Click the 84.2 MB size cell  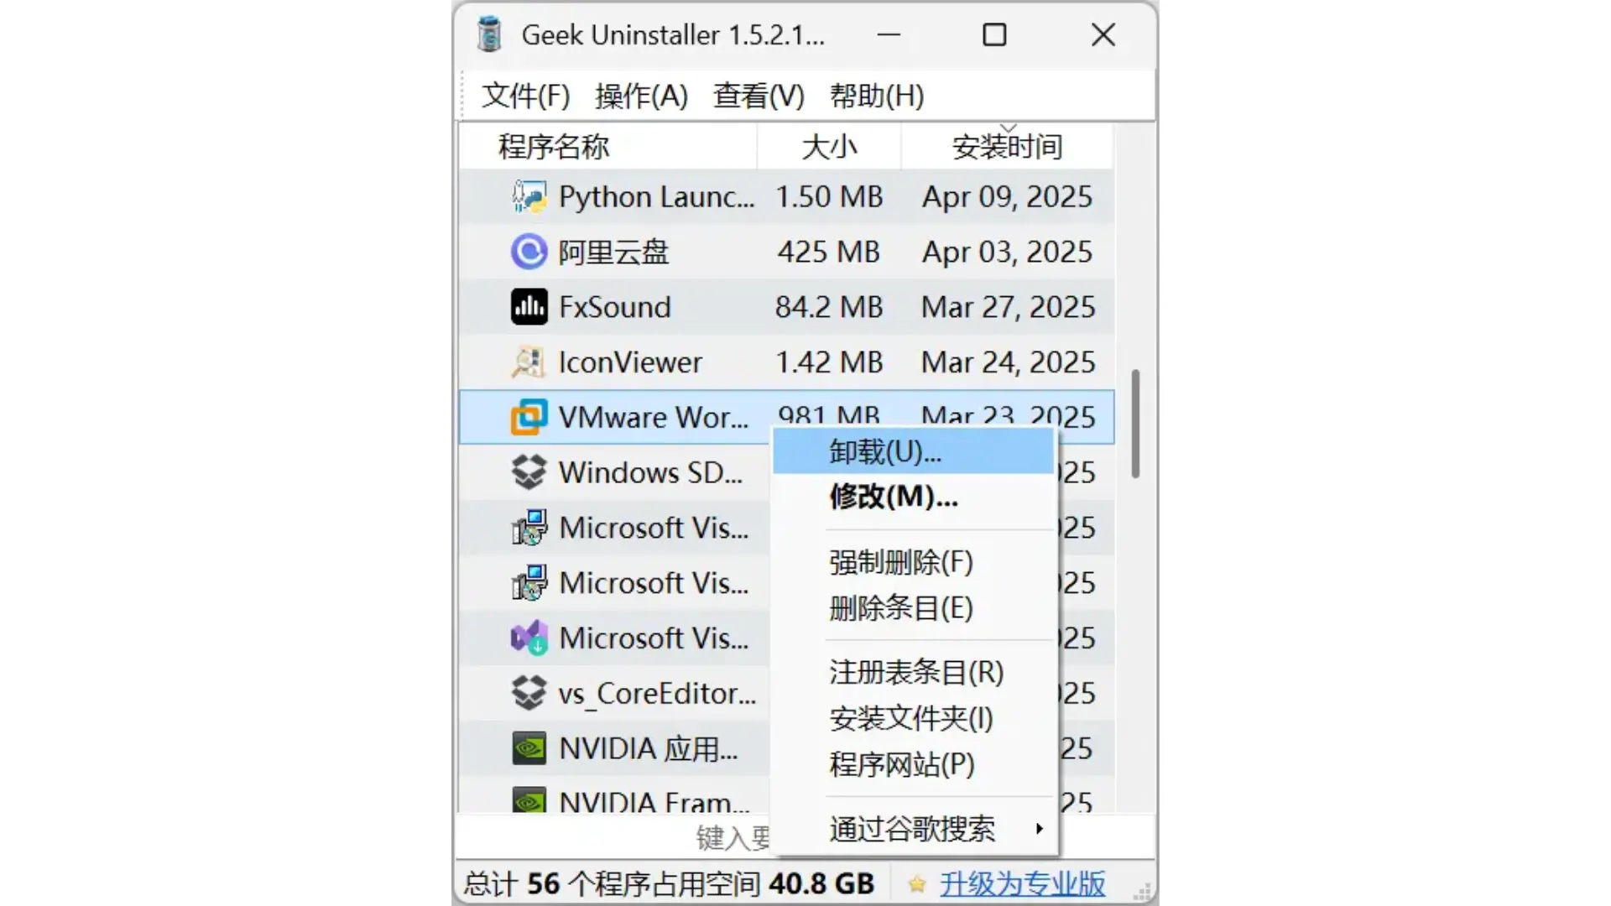point(829,307)
